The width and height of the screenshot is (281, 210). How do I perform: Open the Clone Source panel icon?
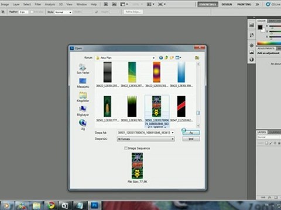pos(252,45)
